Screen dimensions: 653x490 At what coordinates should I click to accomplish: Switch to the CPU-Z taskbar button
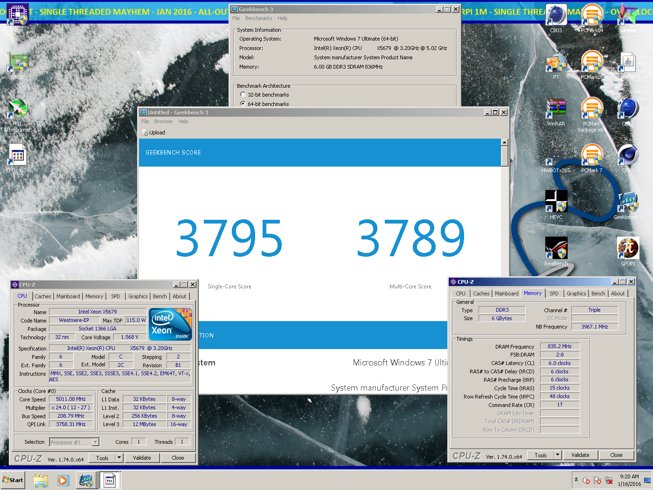point(111,480)
